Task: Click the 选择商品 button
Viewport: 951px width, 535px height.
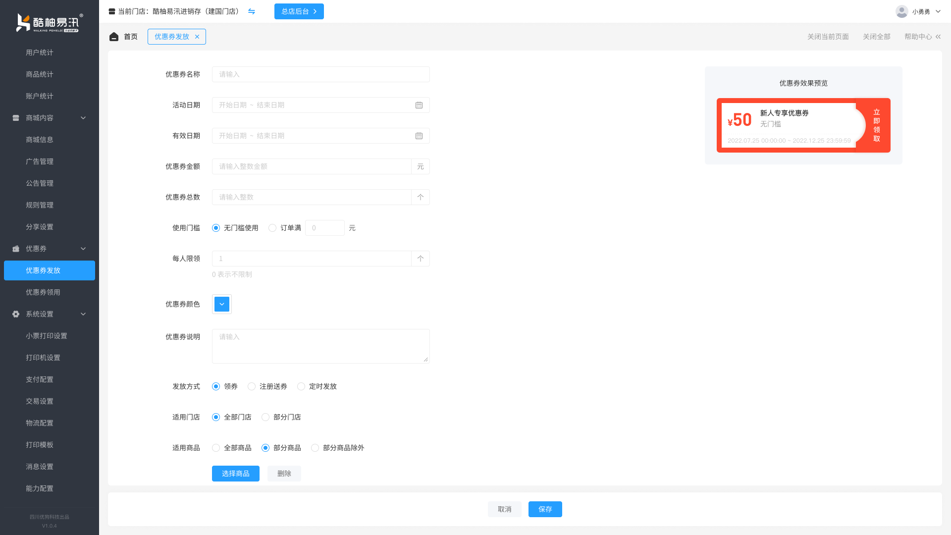Action: [x=236, y=474]
